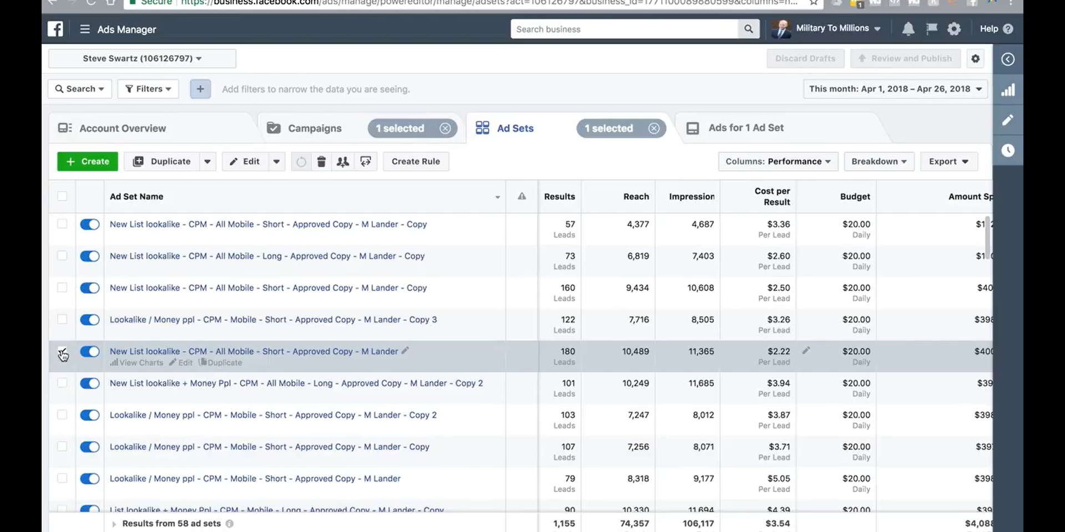1065x532 pixels.
Task: Click the revert circular arrow icon
Action: click(301, 162)
